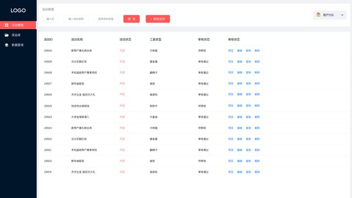
Task: Open the 选择活动类型 dropdown
Action: coord(106,19)
